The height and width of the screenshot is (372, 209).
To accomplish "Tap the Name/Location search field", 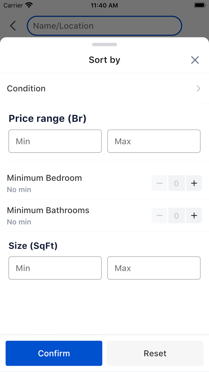I will tap(105, 26).
